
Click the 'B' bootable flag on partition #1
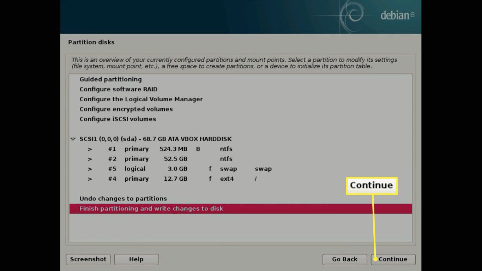tap(198, 149)
